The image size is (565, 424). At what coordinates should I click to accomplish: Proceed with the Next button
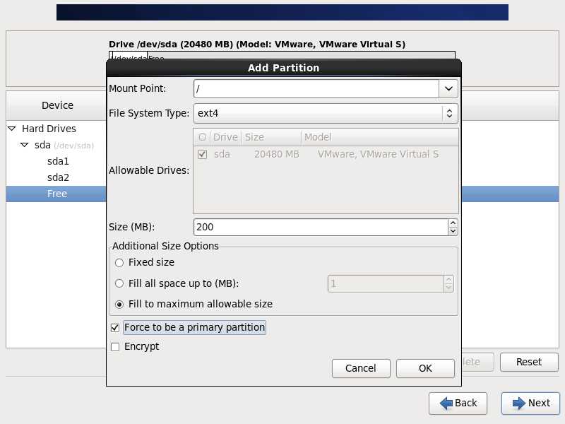pyautogui.click(x=530, y=403)
